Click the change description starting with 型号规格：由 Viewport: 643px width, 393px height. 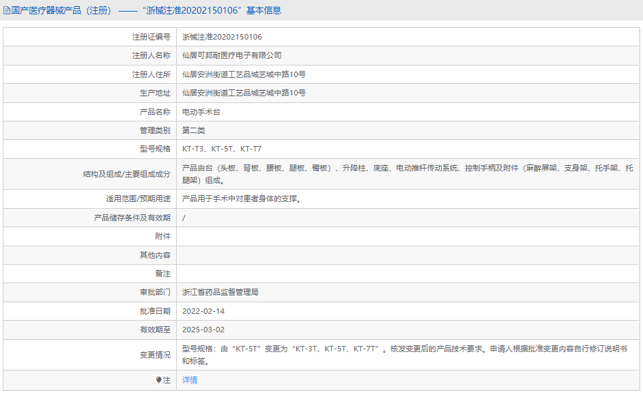pyautogui.click(x=405, y=355)
